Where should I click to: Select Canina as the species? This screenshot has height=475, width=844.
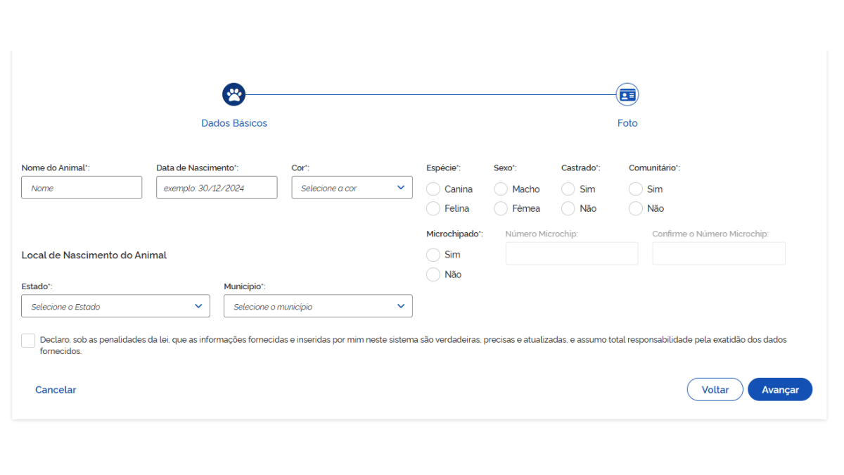pyautogui.click(x=433, y=189)
